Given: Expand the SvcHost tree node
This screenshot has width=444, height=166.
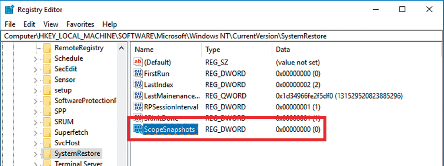Looking at the screenshot, I should pyautogui.click(x=35, y=143).
